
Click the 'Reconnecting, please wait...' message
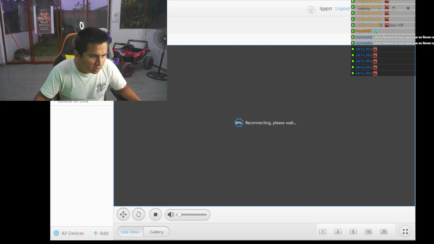click(271, 123)
